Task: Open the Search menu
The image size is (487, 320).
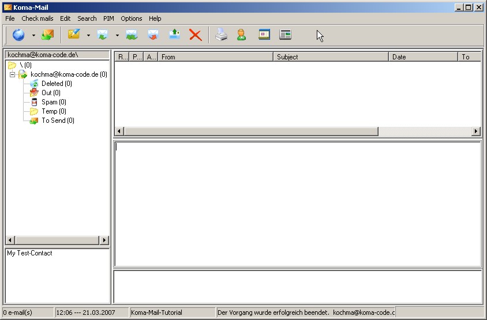Action: tap(87, 18)
